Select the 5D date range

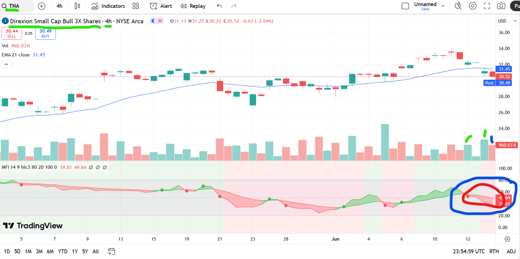(17, 251)
